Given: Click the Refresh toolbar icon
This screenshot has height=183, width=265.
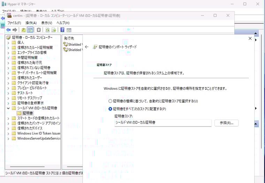Looking at the screenshot, I should (47, 30).
